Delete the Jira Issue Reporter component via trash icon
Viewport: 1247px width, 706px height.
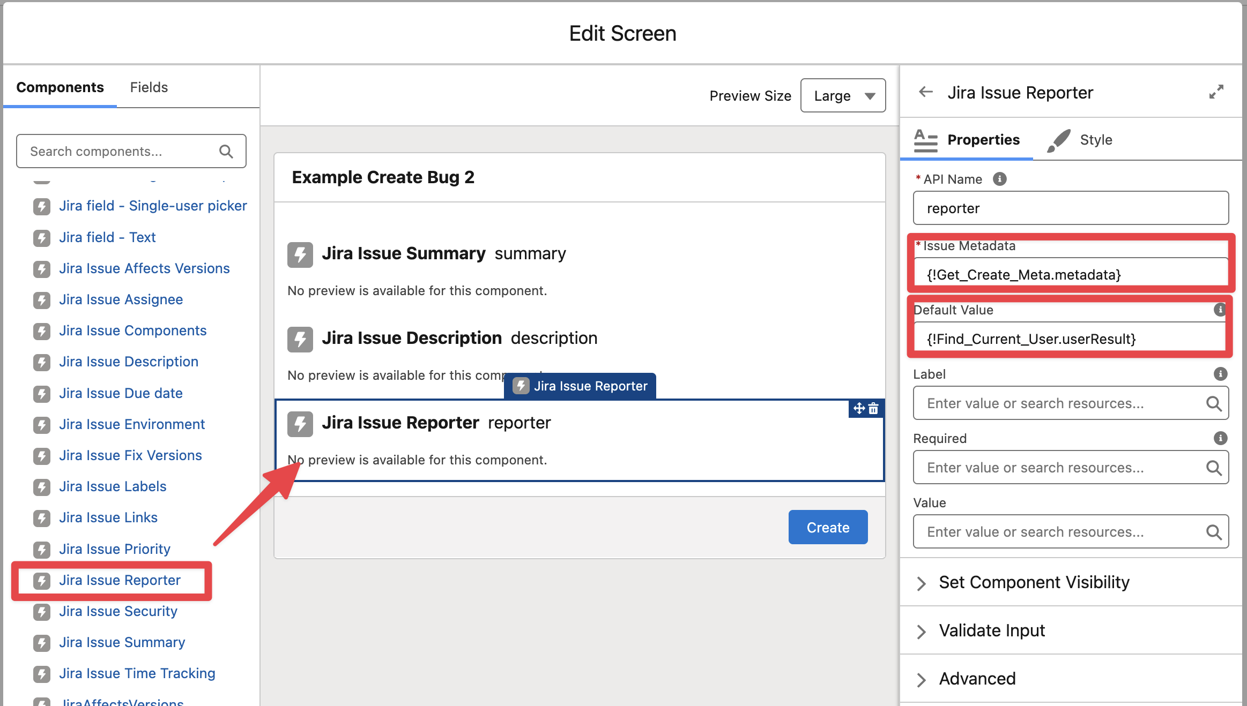click(x=874, y=409)
